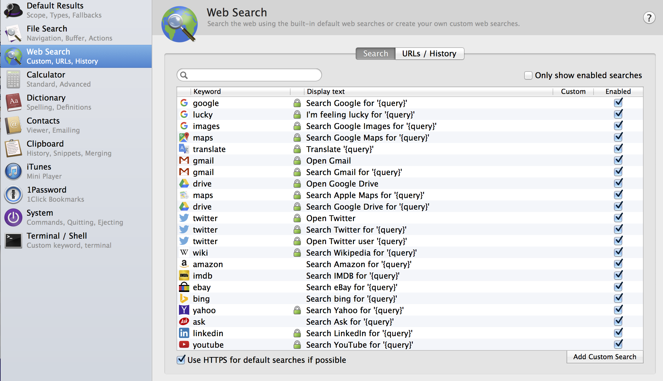Click the 'yahoo' keyword text
663x381 pixels.
coord(204,310)
